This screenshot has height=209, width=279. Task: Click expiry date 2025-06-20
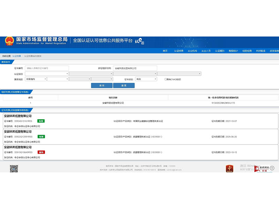pos(231,137)
